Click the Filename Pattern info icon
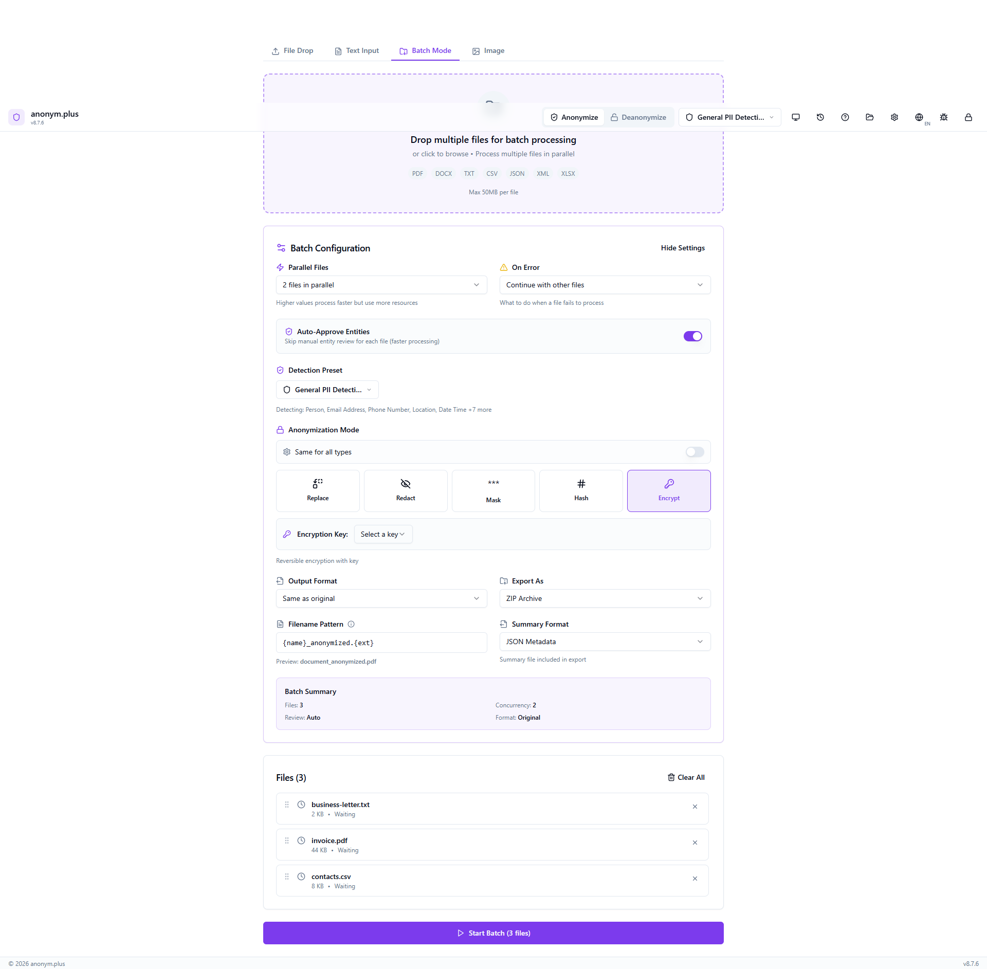The height and width of the screenshot is (969, 987). [x=351, y=624]
